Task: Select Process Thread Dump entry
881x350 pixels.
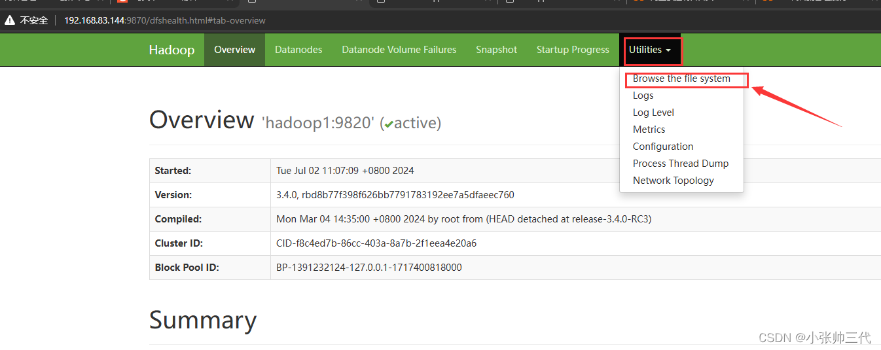Action: coord(681,164)
